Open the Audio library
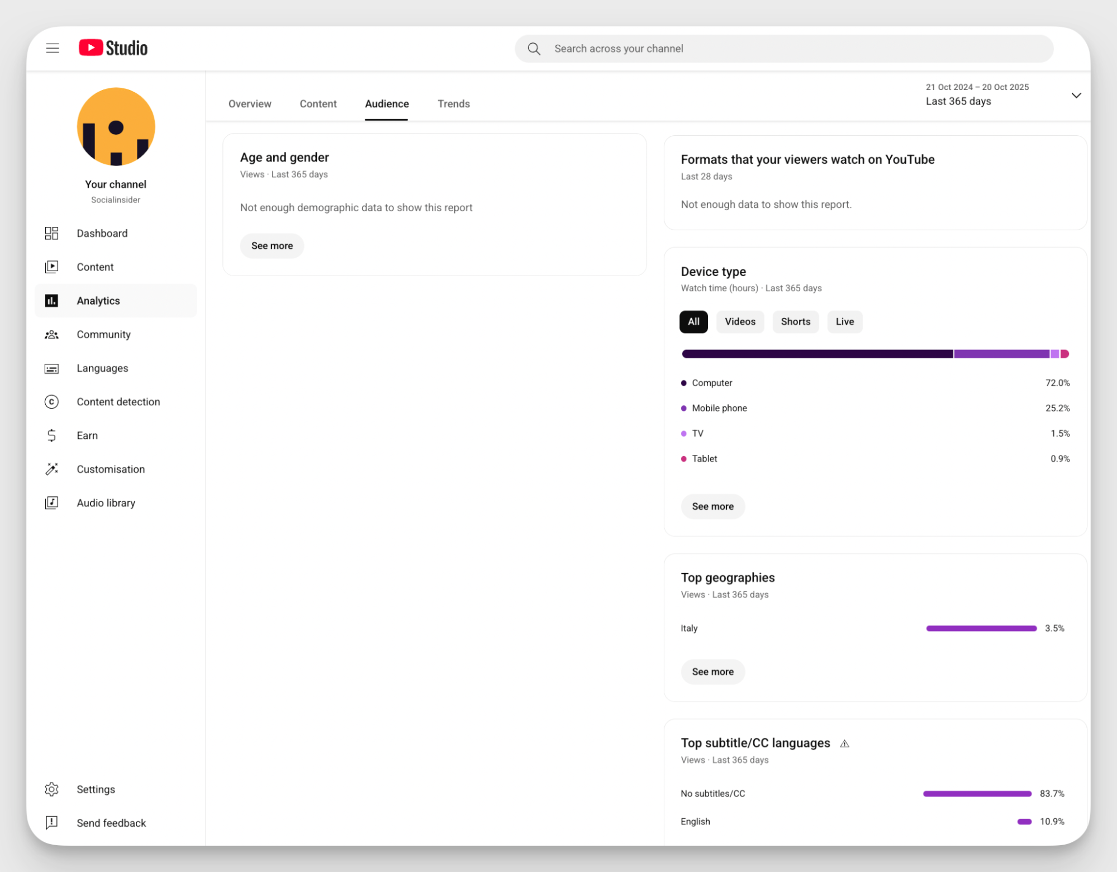 tap(106, 503)
